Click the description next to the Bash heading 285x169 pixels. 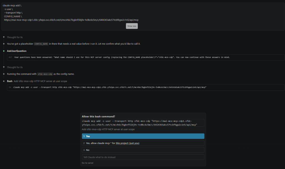click(40, 81)
